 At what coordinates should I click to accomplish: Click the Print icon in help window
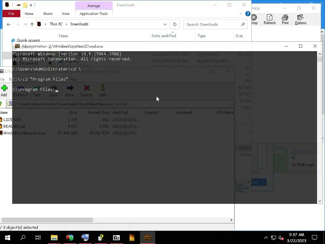click(285, 17)
